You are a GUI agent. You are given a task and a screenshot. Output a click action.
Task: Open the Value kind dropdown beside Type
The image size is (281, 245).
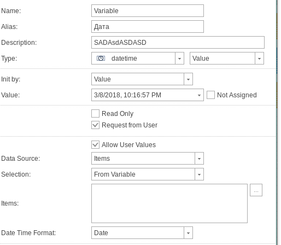pos(259,59)
